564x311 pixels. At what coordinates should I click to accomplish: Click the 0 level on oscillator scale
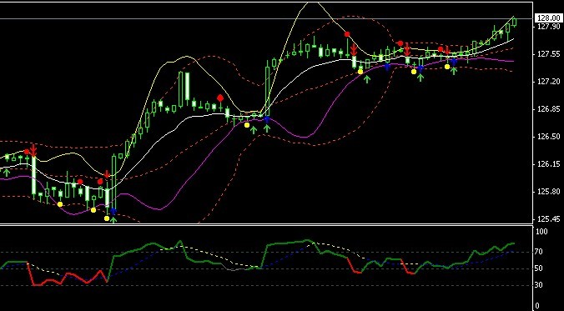(x=537, y=306)
